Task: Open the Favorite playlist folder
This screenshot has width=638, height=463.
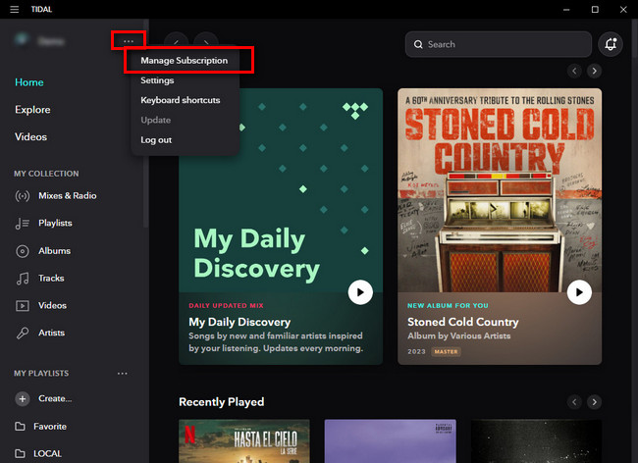Action: tap(50, 427)
